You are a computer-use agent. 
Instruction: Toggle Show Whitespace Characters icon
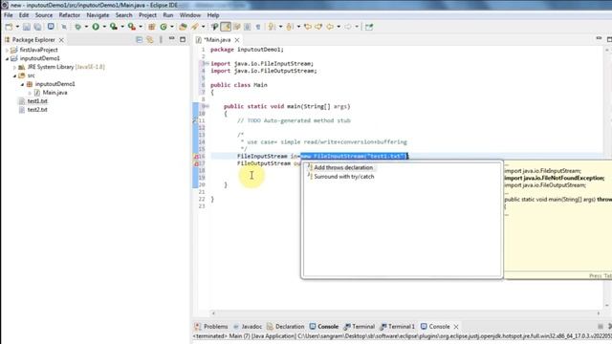[x=258, y=27]
